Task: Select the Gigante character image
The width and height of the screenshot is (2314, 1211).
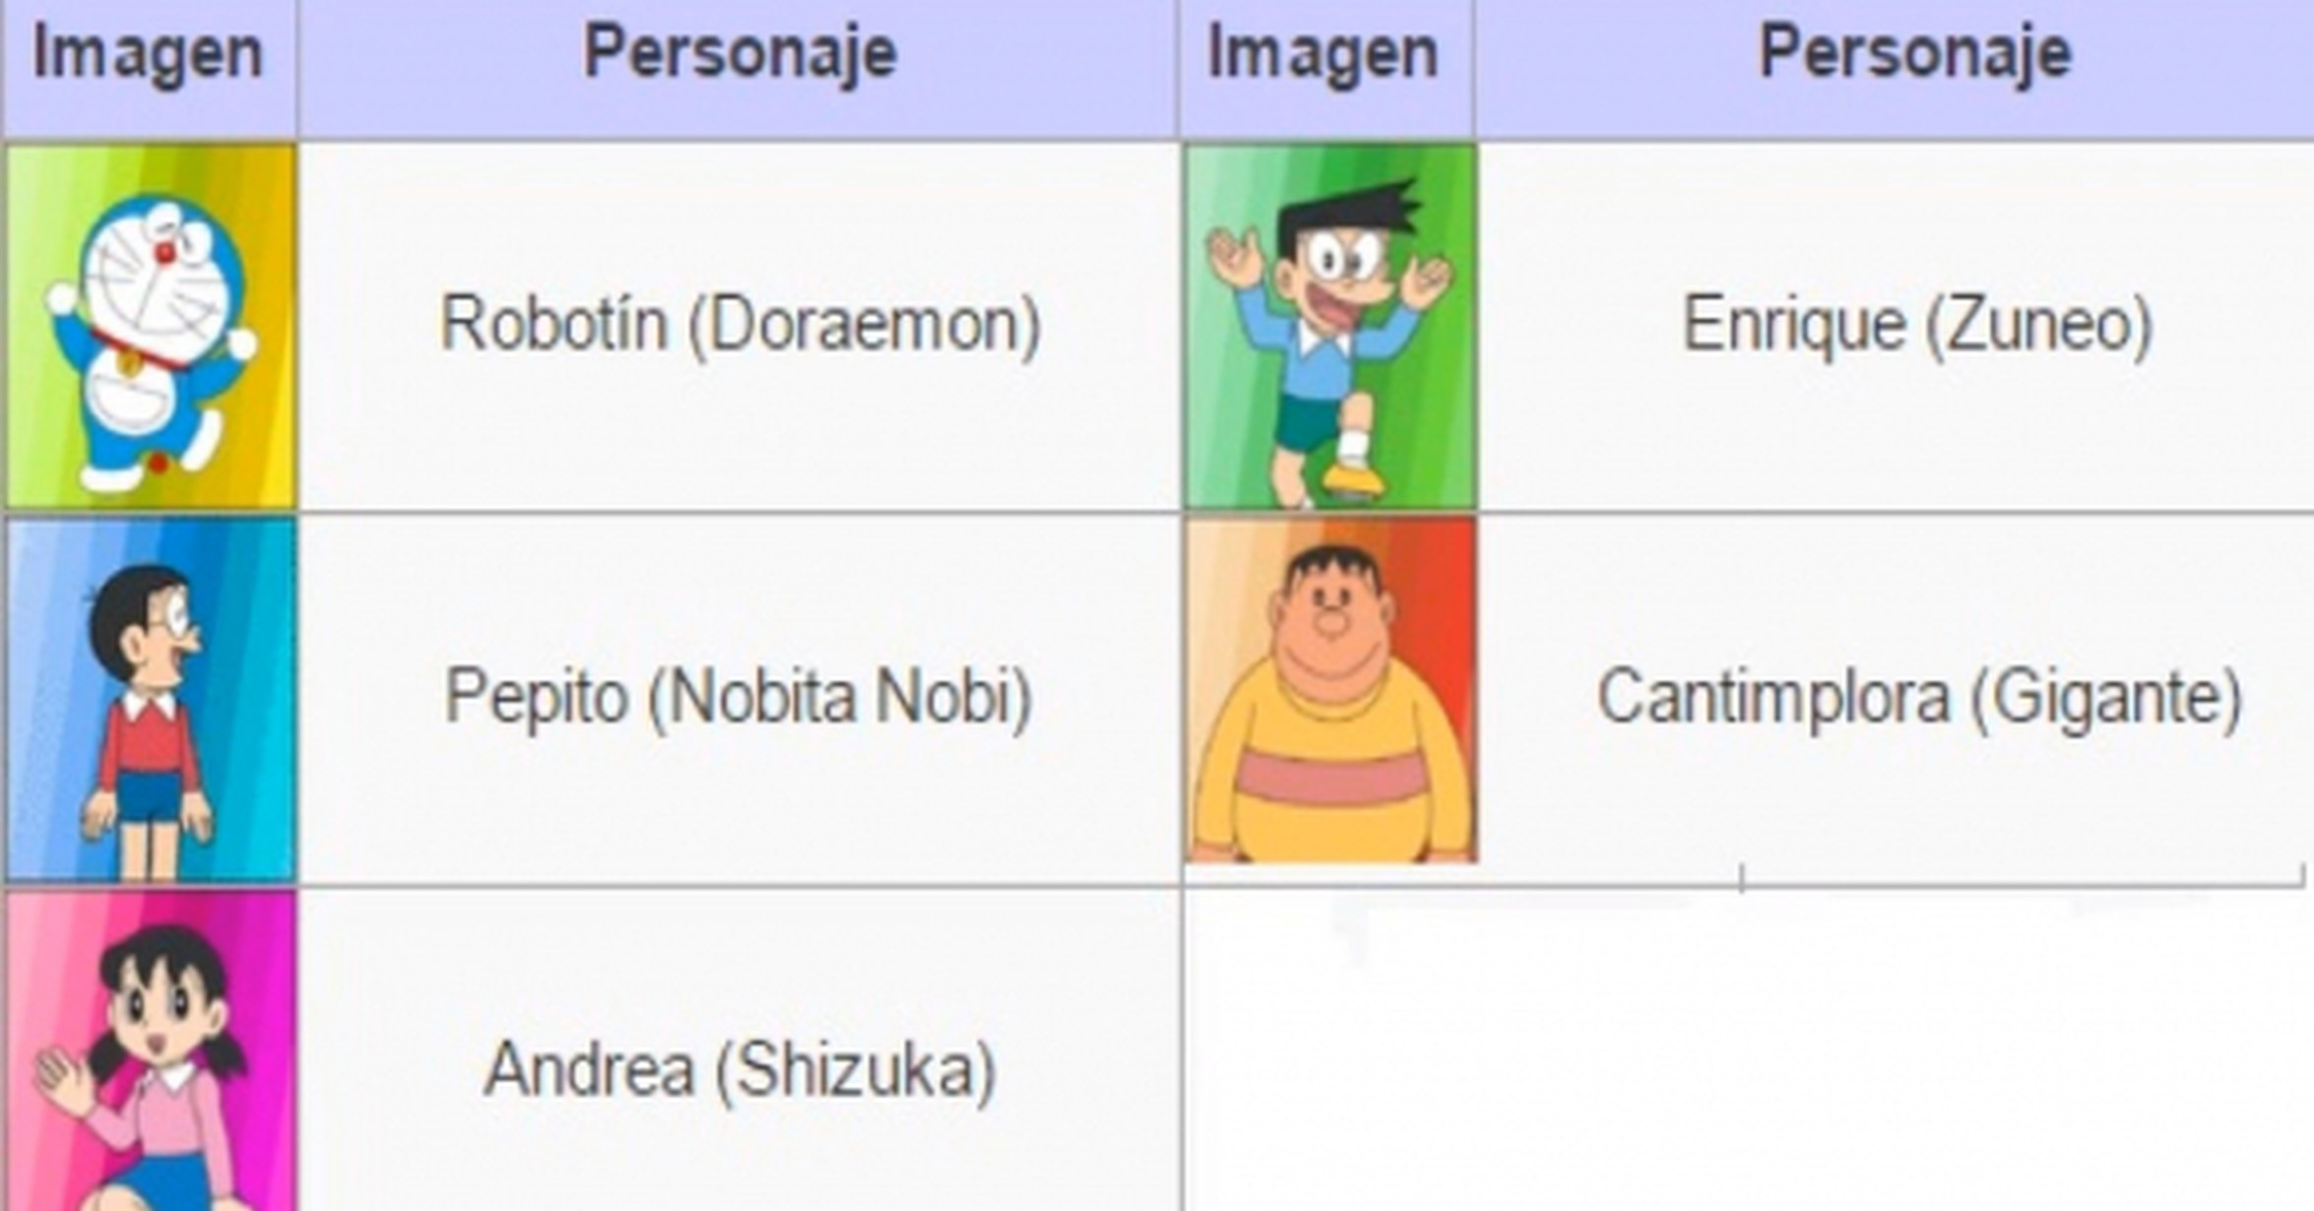Action: [1329, 690]
